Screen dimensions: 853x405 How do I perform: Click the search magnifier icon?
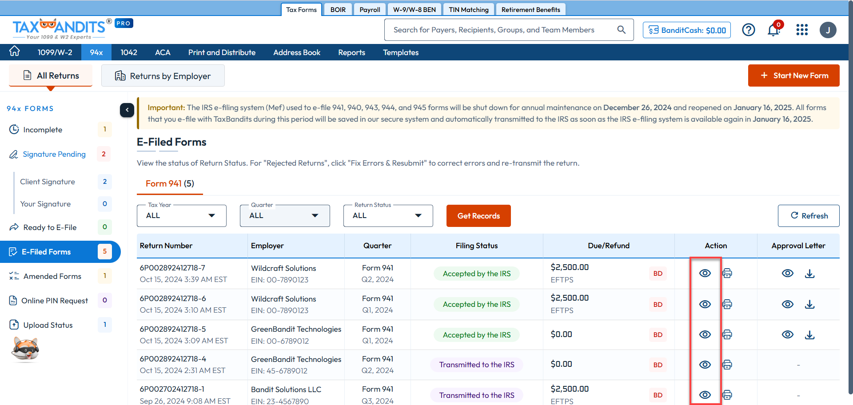click(622, 30)
